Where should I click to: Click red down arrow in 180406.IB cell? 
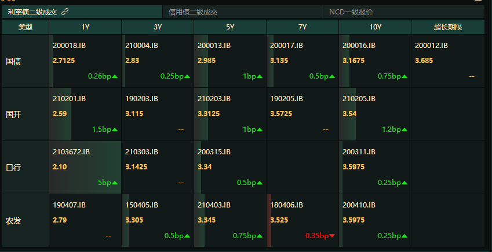(332, 236)
